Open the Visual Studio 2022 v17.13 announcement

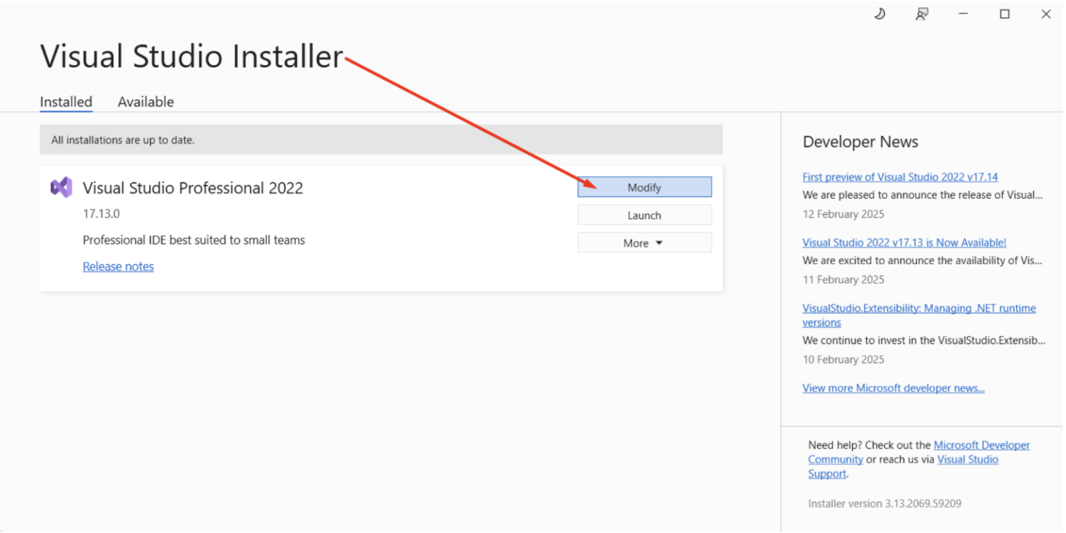(904, 242)
